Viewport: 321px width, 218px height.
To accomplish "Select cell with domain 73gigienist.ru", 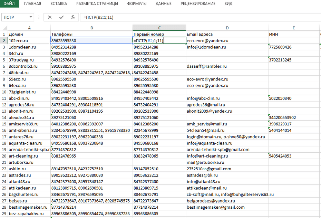I will [29, 92].
